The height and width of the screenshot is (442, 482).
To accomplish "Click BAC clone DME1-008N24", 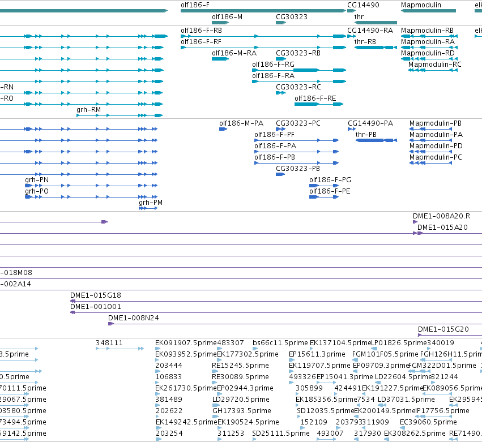I will (295, 324).
